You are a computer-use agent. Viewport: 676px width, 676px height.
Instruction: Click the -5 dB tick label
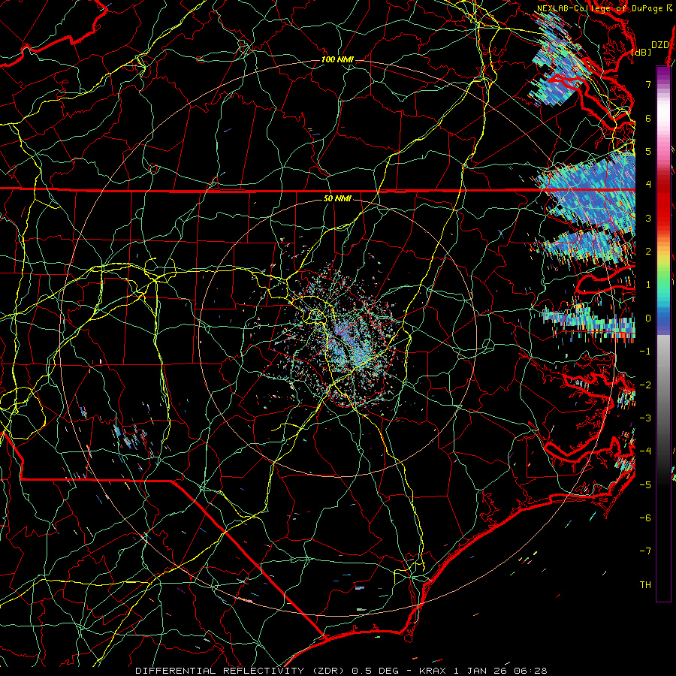click(x=645, y=484)
